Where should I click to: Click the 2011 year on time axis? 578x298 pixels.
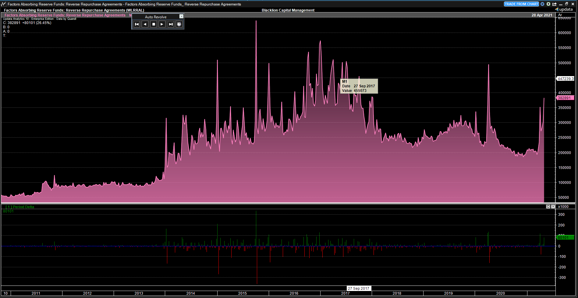36,293
